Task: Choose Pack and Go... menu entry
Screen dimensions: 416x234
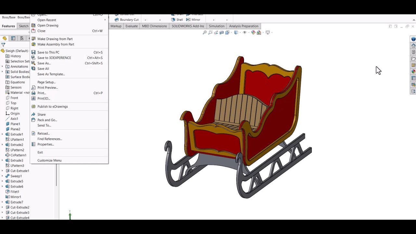Action: pyautogui.click(x=47, y=120)
